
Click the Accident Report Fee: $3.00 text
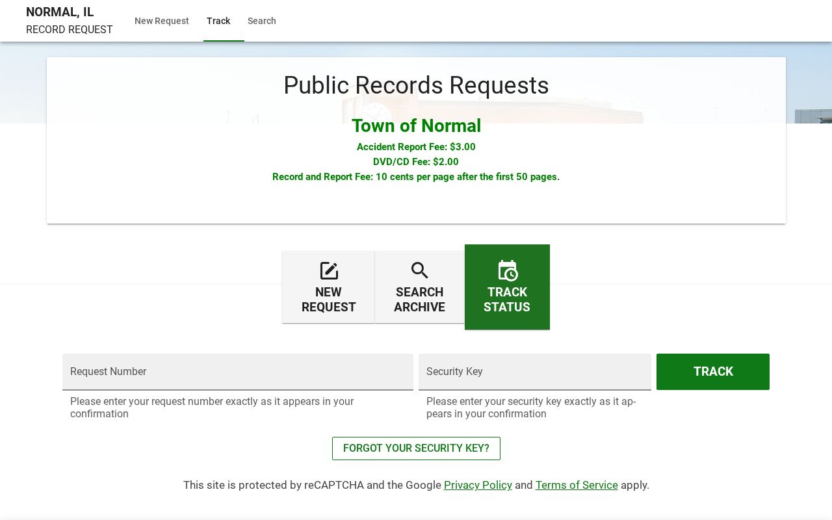416,147
